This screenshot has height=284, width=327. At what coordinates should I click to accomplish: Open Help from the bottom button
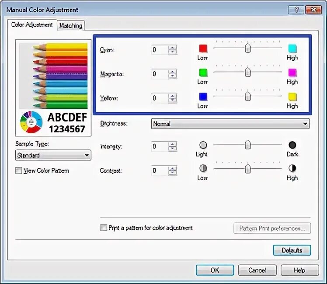300,270
